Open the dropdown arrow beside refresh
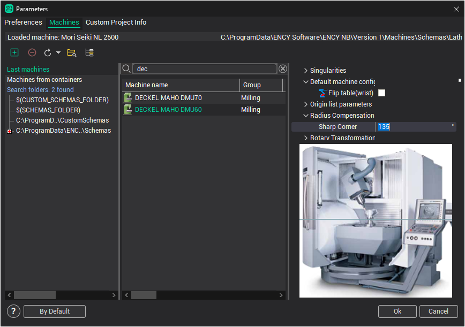The width and height of the screenshot is (465, 327). [58, 52]
